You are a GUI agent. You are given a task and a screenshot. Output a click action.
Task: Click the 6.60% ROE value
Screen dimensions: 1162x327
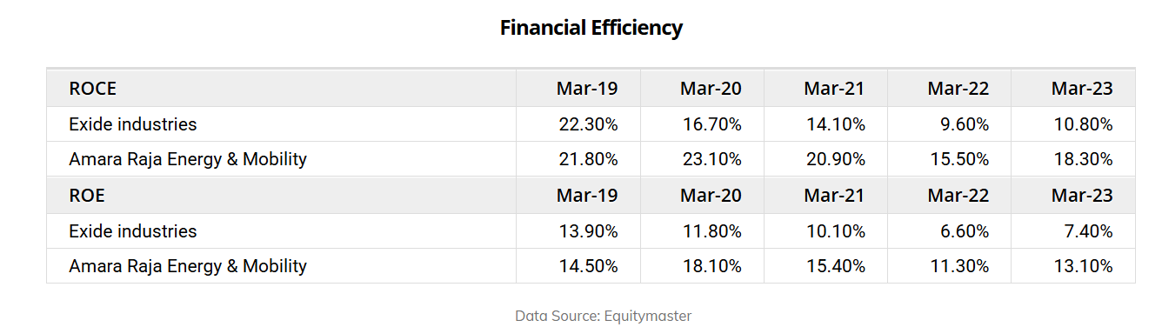[964, 231]
